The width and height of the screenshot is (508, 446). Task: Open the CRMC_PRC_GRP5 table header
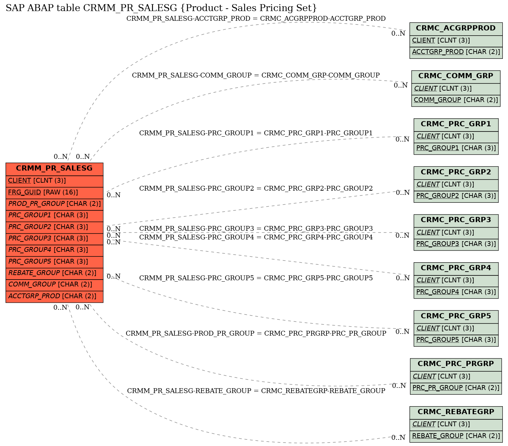(x=456, y=317)
